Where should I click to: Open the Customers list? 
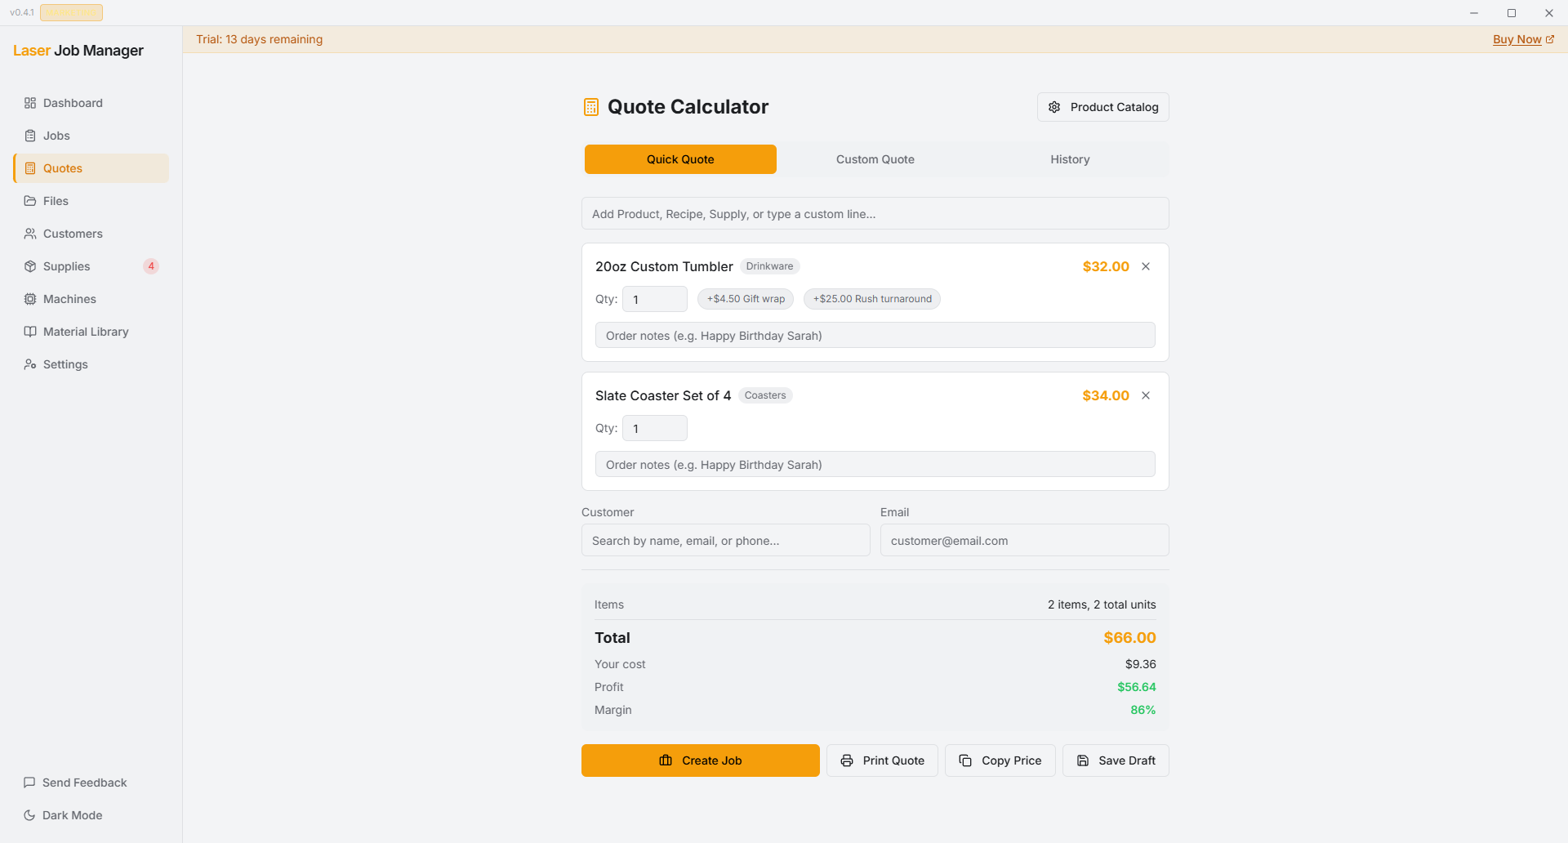pyautogui.click(x=73, y=233)
